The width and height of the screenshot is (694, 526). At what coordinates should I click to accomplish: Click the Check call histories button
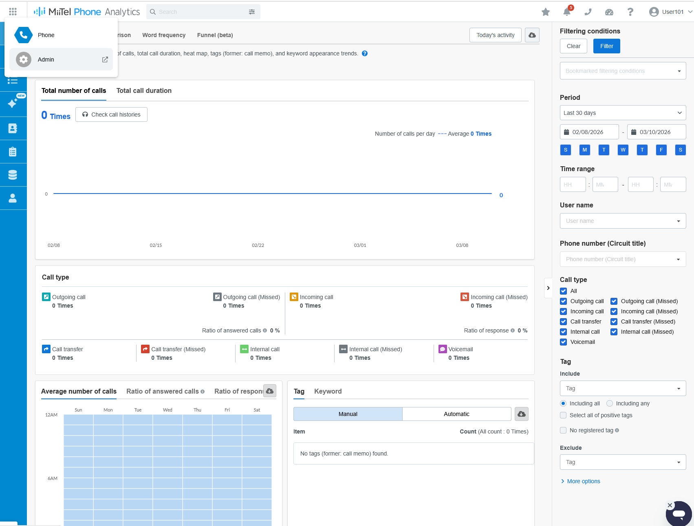[111, 114]
